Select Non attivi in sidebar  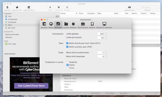[12, 28]
